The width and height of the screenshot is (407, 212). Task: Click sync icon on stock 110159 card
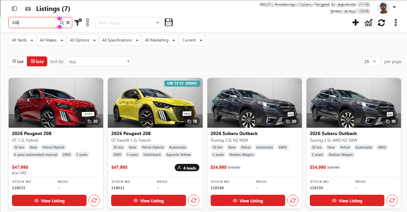pos(392,200)
